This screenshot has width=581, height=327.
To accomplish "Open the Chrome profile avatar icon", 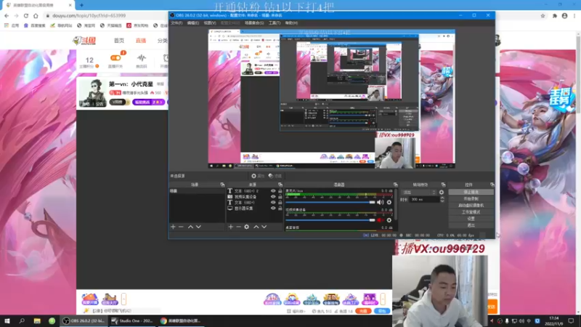I will [565, 15].
